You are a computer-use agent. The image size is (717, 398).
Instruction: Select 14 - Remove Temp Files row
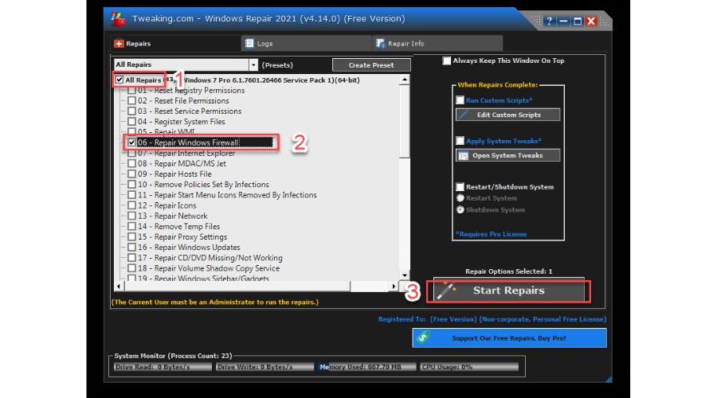point(178,227)
